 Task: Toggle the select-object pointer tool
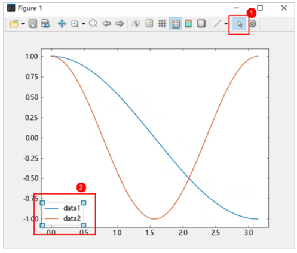coord(239,24)
